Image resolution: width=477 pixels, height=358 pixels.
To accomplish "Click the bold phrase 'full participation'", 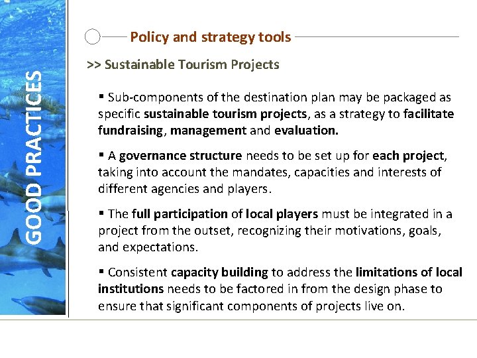I will pos(180,214).
